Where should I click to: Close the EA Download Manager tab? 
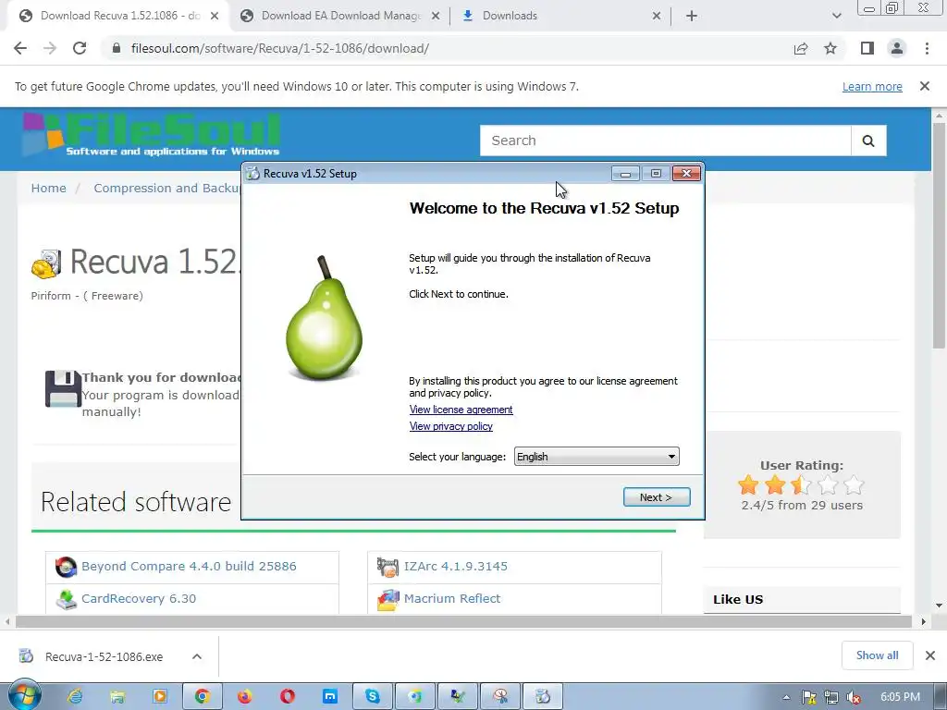(436, 17)
